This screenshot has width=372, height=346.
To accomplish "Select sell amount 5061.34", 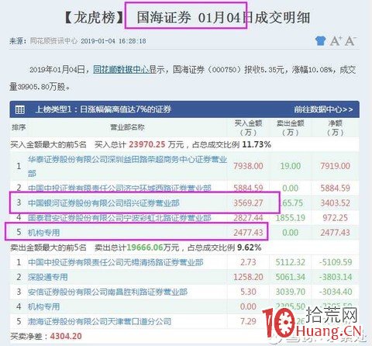I will pyautogui.click(x=291, y=277).
